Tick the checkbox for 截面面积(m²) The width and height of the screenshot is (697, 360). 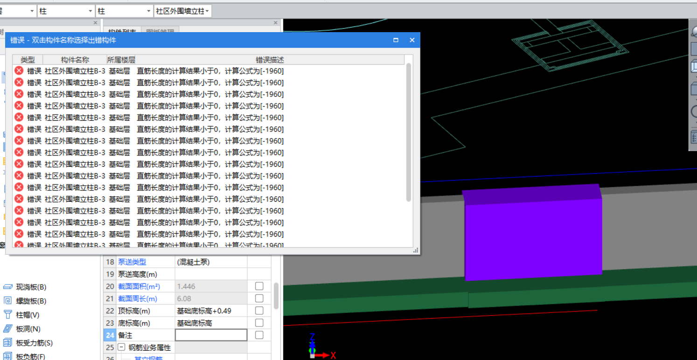pos(259,286)
